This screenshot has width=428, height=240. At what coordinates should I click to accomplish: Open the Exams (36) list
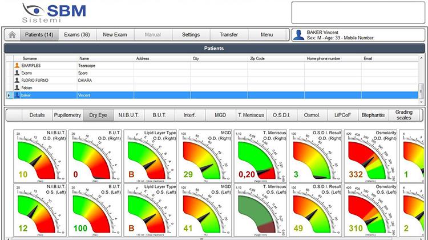(x=77, y=35)
